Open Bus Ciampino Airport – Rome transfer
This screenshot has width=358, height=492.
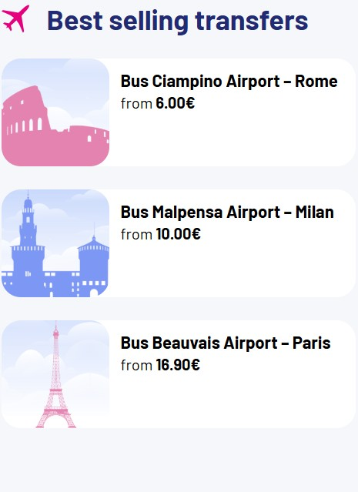point(229,82)
